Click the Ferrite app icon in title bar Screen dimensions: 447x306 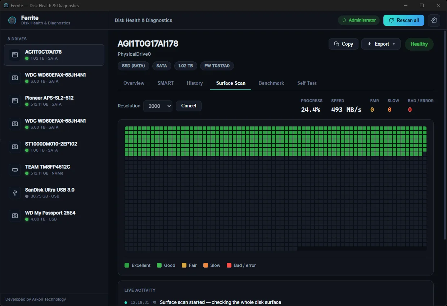6,6
